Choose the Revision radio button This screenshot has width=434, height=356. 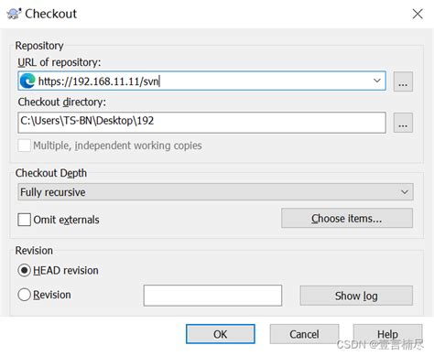click(24, 295)
